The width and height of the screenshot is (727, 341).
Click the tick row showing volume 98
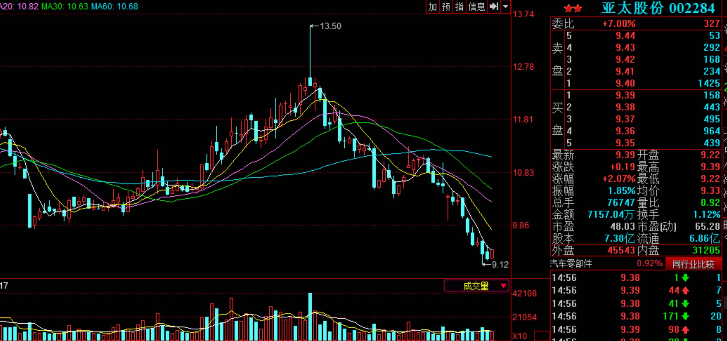[636, 329]
